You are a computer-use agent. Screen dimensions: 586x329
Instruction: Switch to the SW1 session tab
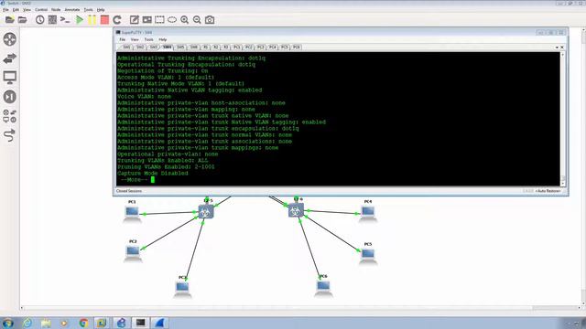(126, 48)
